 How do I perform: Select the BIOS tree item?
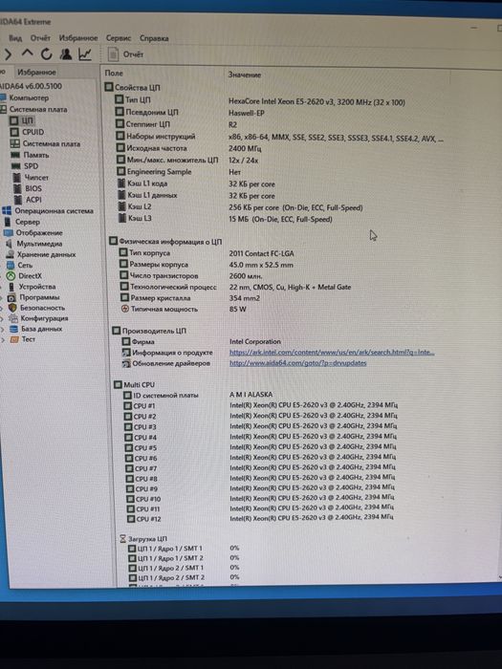[x=28, y=188]
